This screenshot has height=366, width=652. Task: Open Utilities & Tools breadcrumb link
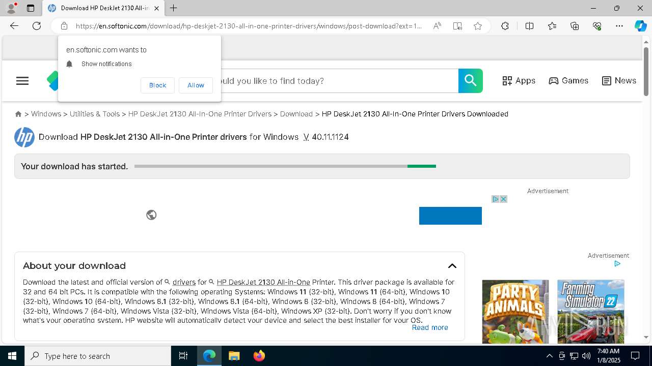coord(95,114)
